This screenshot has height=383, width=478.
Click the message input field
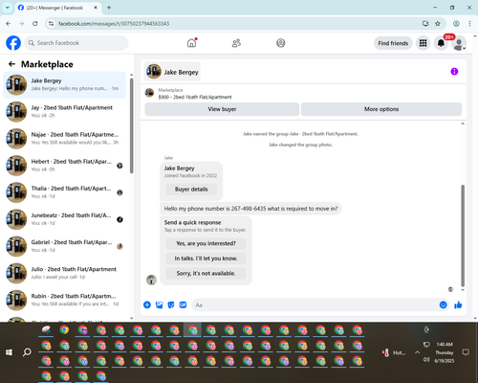[x=315, y=304]
